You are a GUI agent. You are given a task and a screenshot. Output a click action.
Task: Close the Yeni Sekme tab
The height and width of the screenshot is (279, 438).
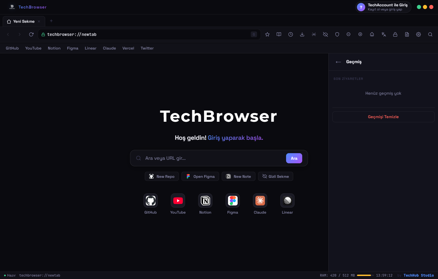[x=39, y=21]
